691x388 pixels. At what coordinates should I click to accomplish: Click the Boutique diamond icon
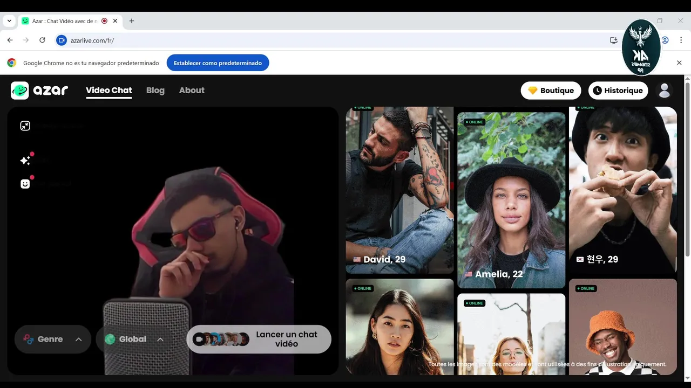tap(533, 91)
